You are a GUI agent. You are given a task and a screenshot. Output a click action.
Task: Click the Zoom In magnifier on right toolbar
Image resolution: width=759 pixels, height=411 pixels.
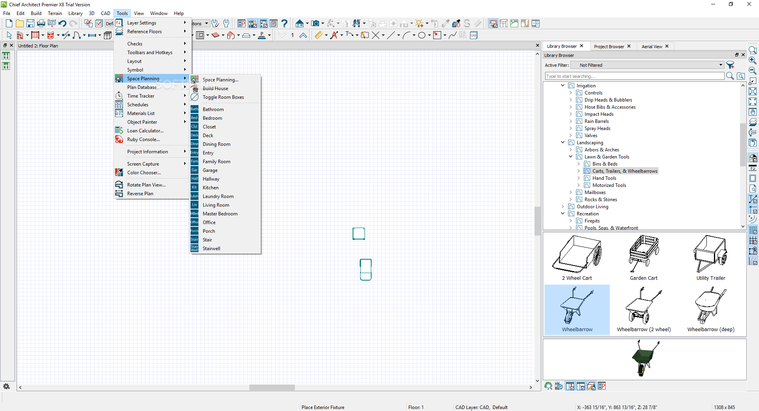point(753,60)
